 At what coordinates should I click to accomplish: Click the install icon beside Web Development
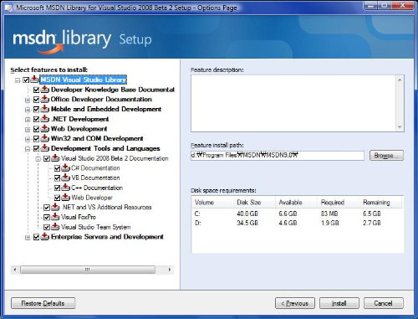click(45, 129)
